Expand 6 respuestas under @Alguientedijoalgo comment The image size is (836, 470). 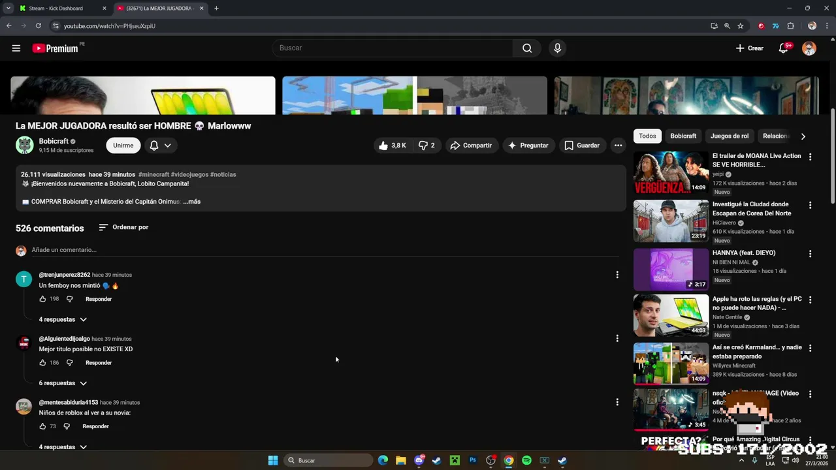tap(63, 383)
